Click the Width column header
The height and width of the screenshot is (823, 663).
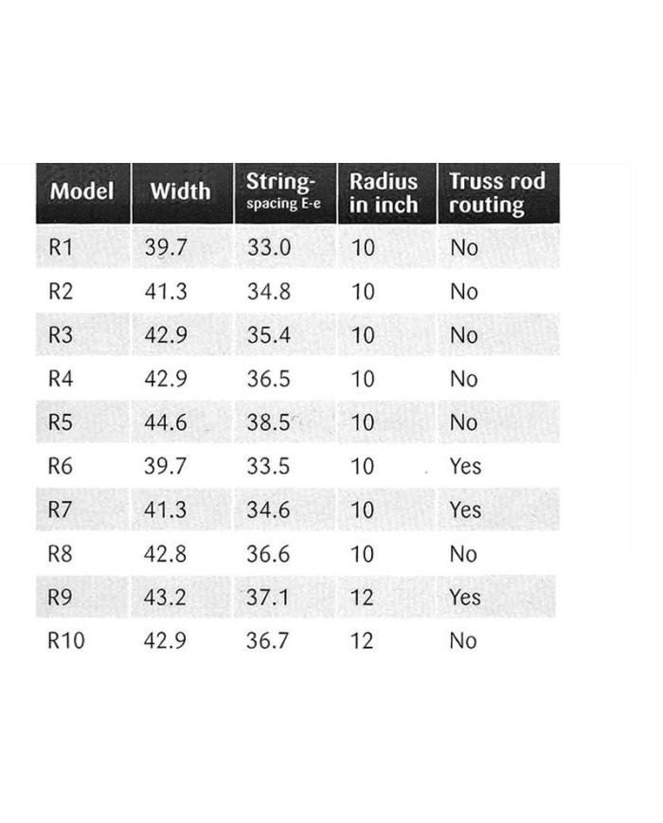[x=180, y=192]
